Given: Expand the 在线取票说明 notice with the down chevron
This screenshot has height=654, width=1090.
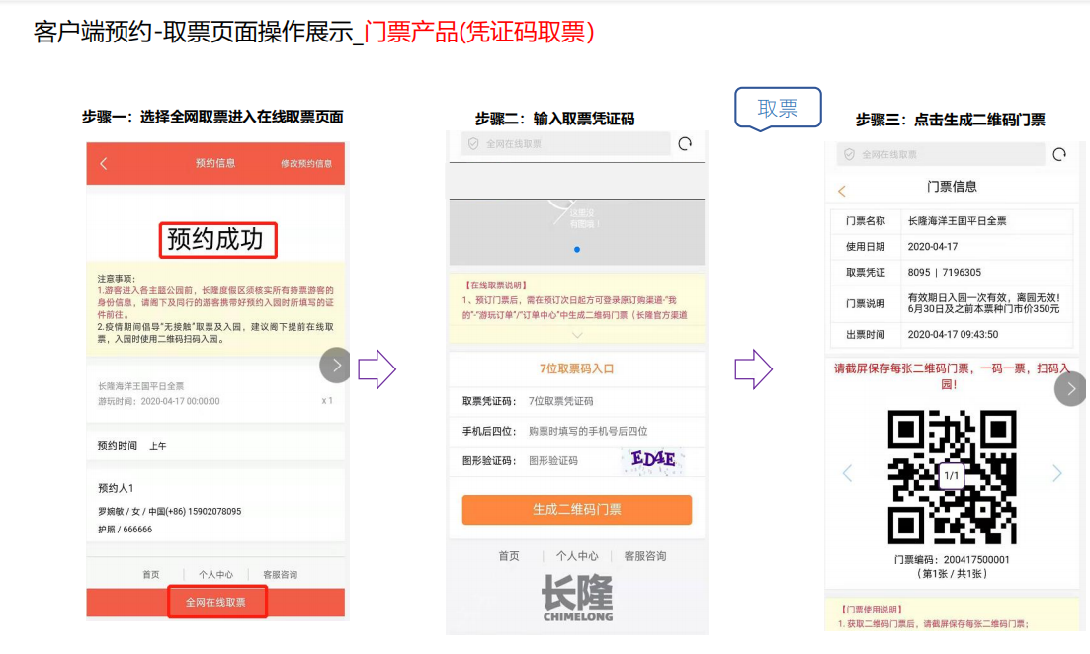Looking at the screenshot, I should click(577, 335).
